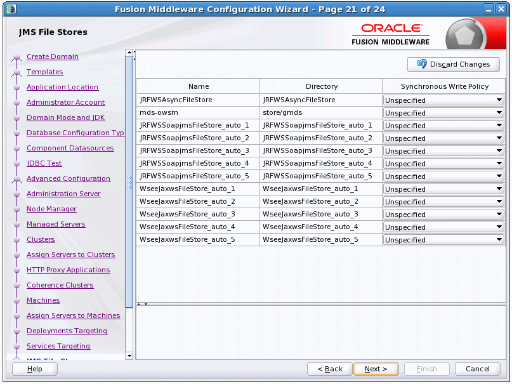This screenshot has width=512, height=384.
Task: Go to Administration Server step
Action: point(63,194)
